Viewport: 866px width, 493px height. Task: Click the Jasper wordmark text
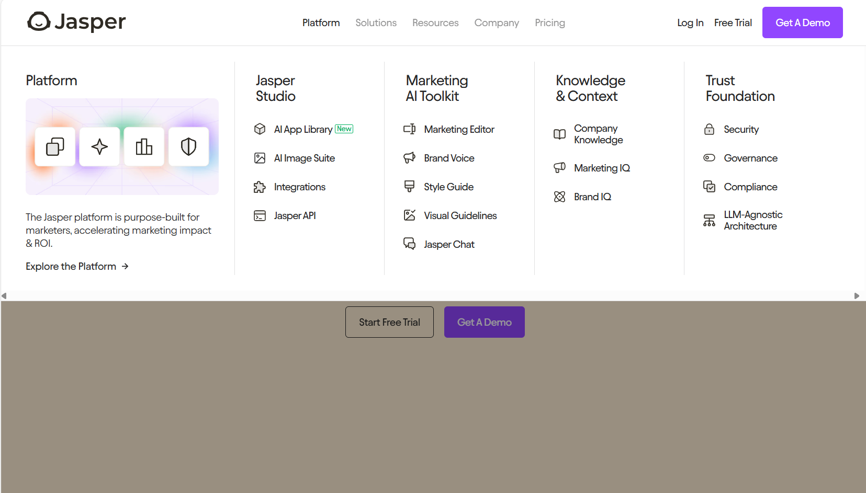click(x=90, y=22)
